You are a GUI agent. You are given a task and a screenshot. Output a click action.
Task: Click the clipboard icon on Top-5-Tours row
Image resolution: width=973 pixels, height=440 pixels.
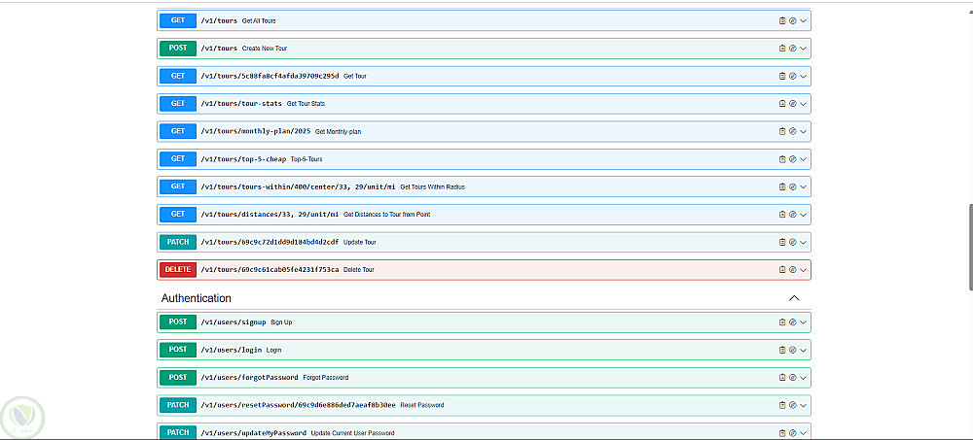(x=782, y=159)
